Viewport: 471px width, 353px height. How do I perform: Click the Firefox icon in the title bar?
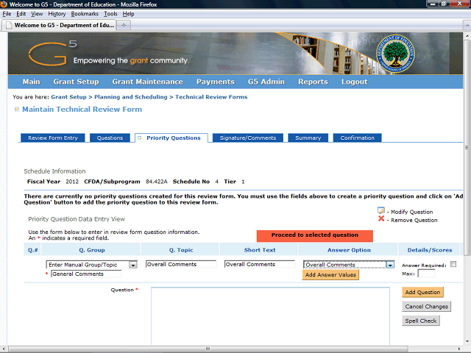click(x=4, y=4)
